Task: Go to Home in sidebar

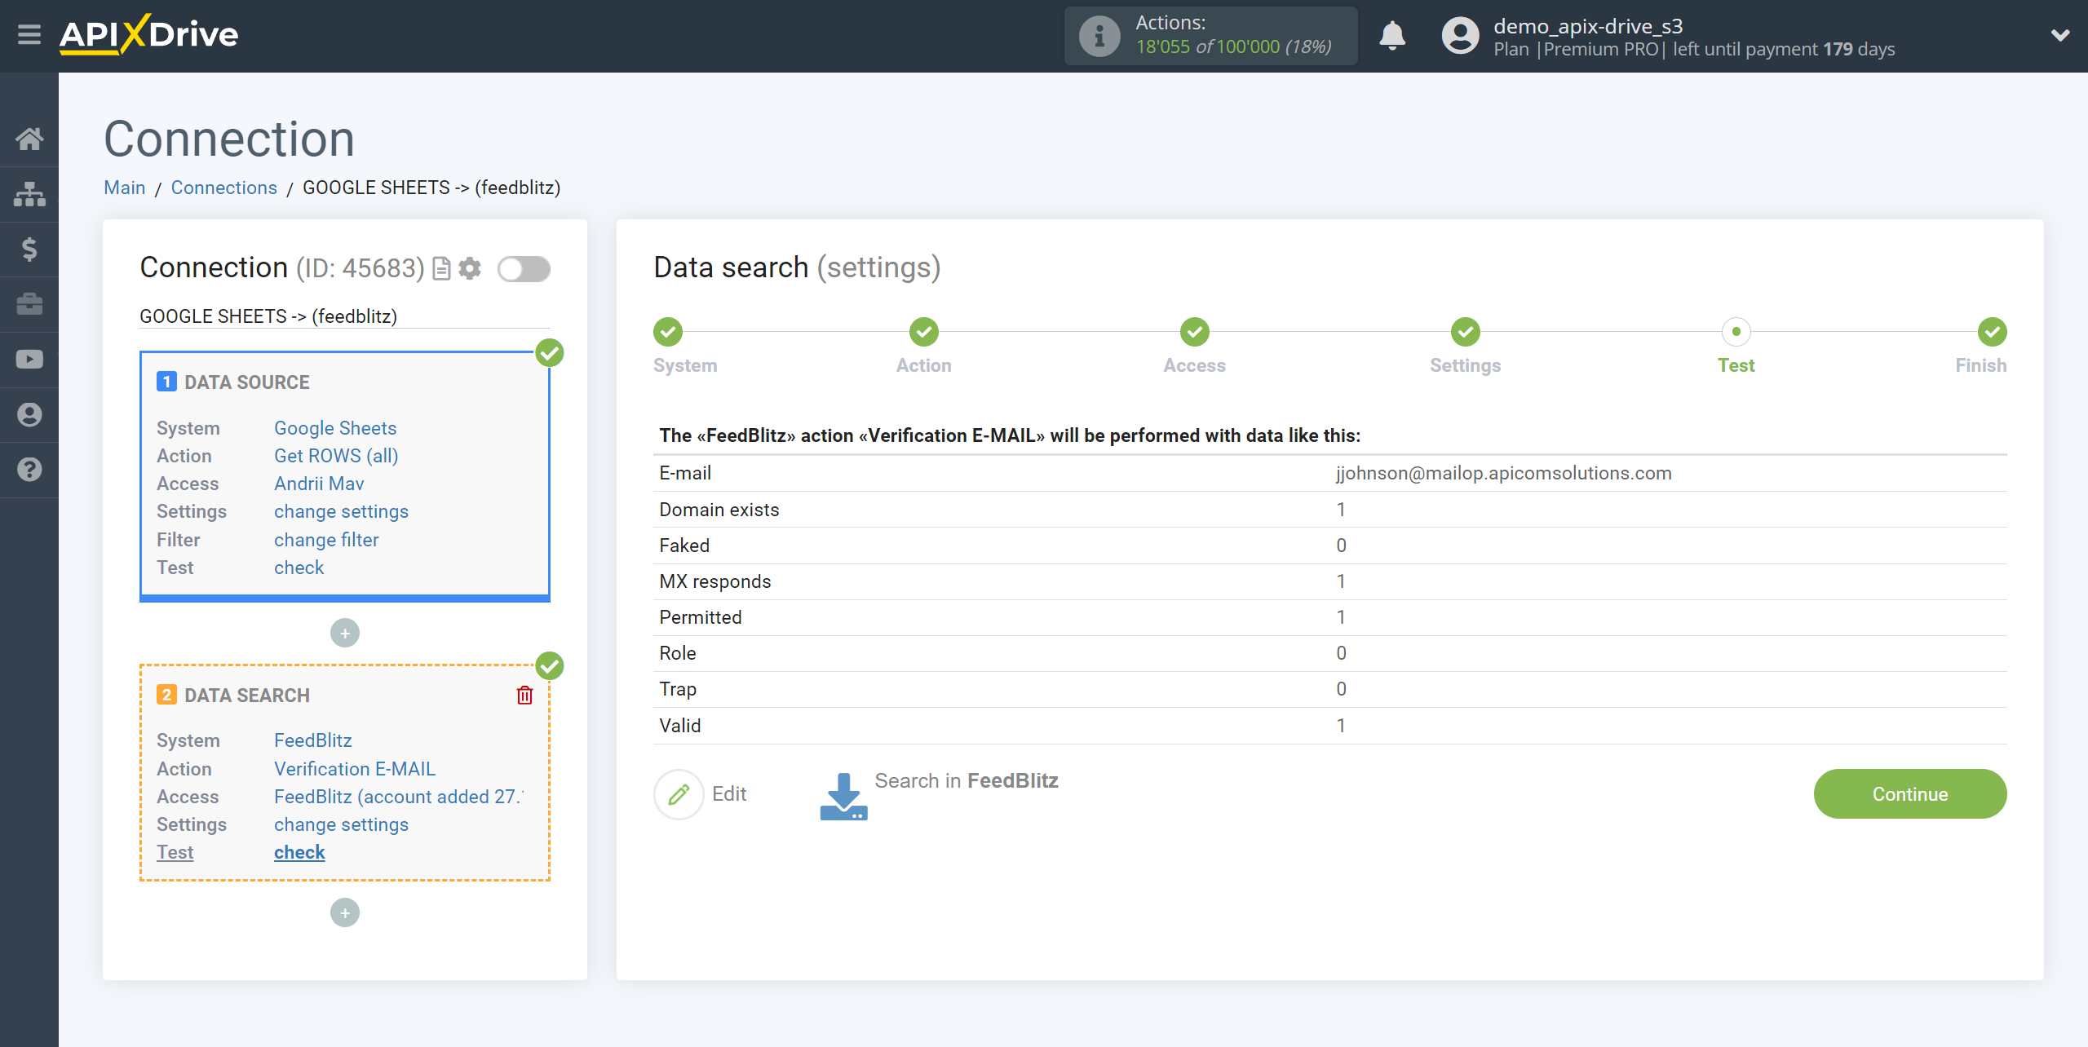Action: pyautogui.click(x=29, y=139)
